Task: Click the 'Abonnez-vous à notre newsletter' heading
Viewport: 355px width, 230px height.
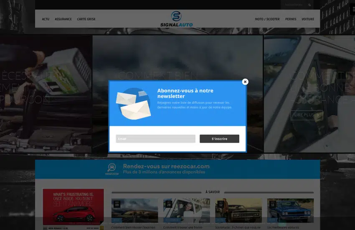Action: [185, 93]
